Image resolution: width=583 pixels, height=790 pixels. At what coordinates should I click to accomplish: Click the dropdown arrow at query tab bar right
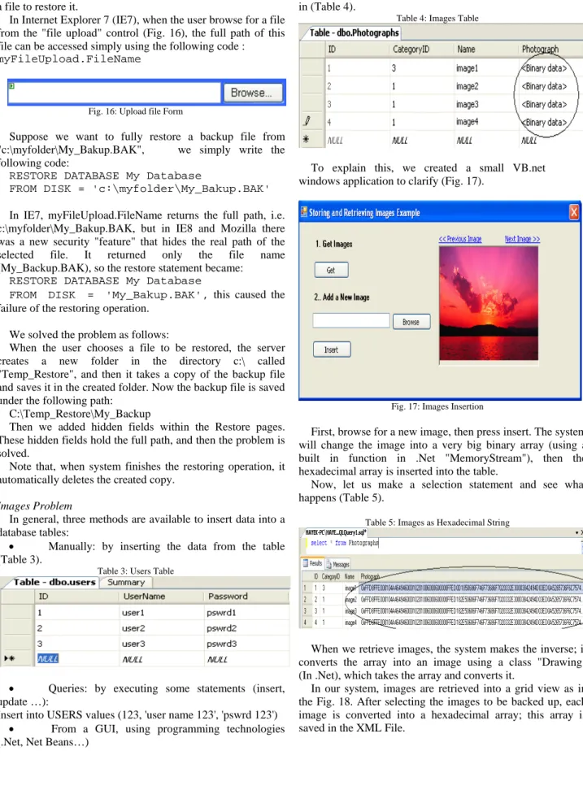coord(576,532)
